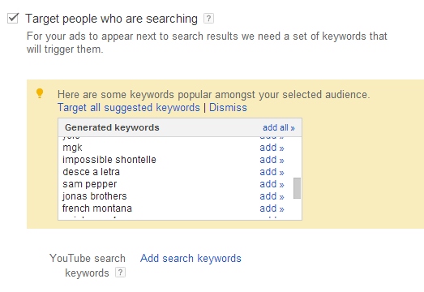The width and height of the screenshot is (424, 292).
Task: Add the jonas brothers keyword
Action: pyautogui.click(x=272, y=196)
